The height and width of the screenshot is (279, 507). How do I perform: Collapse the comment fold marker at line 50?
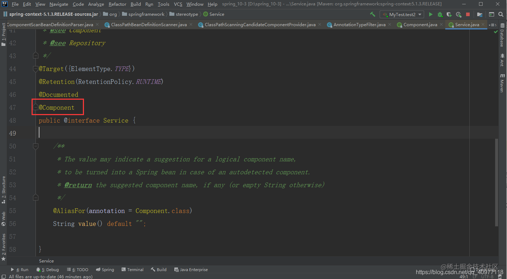point(36,146)
